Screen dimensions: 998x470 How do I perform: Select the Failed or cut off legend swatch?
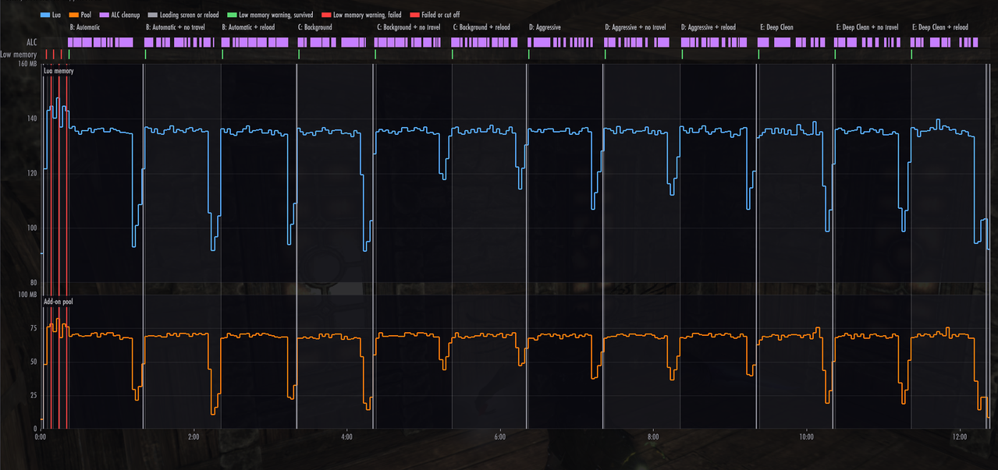pyautogui.click(x=414, y=15)
